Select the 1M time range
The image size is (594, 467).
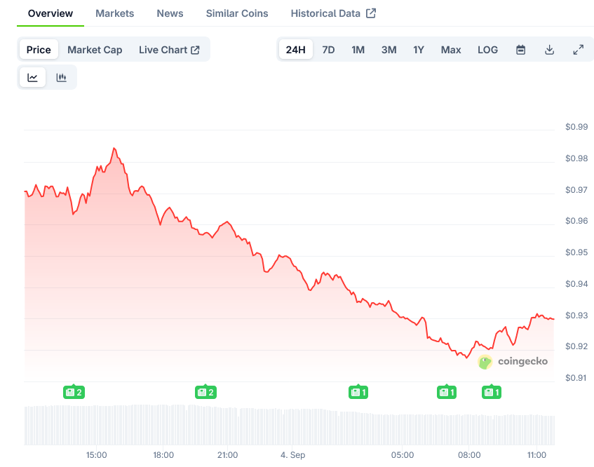[x=358, y=50]
